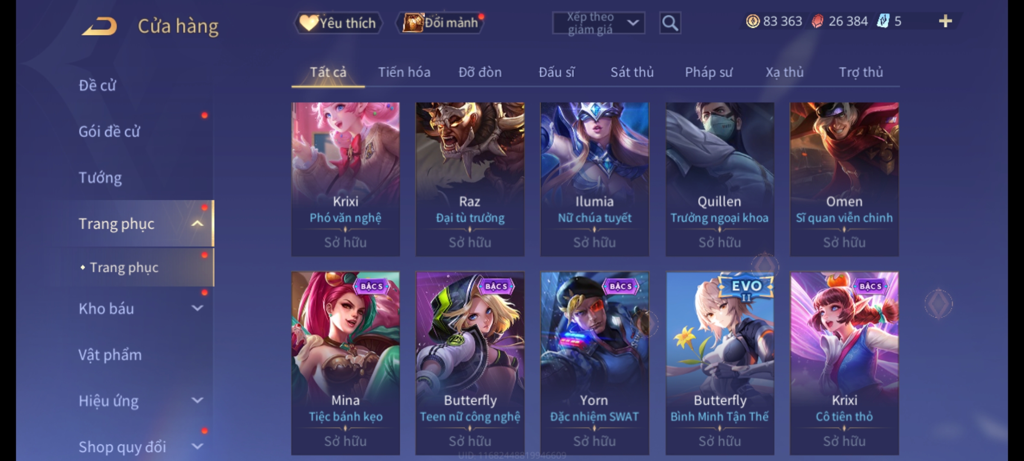
Task: Select the Pháp sư tab
Action: click(709, 72)
